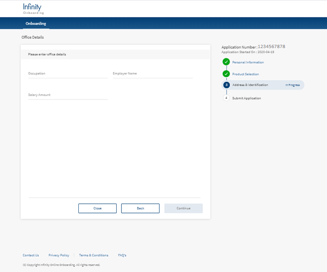Open the Terms & Conditions link
The height and width of the screenshot is (272, 327).
[x=93, y=255]
